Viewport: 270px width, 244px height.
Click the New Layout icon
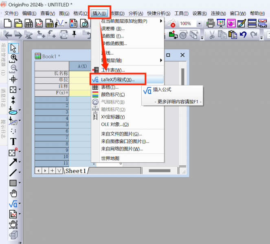(x=74, y=24)
